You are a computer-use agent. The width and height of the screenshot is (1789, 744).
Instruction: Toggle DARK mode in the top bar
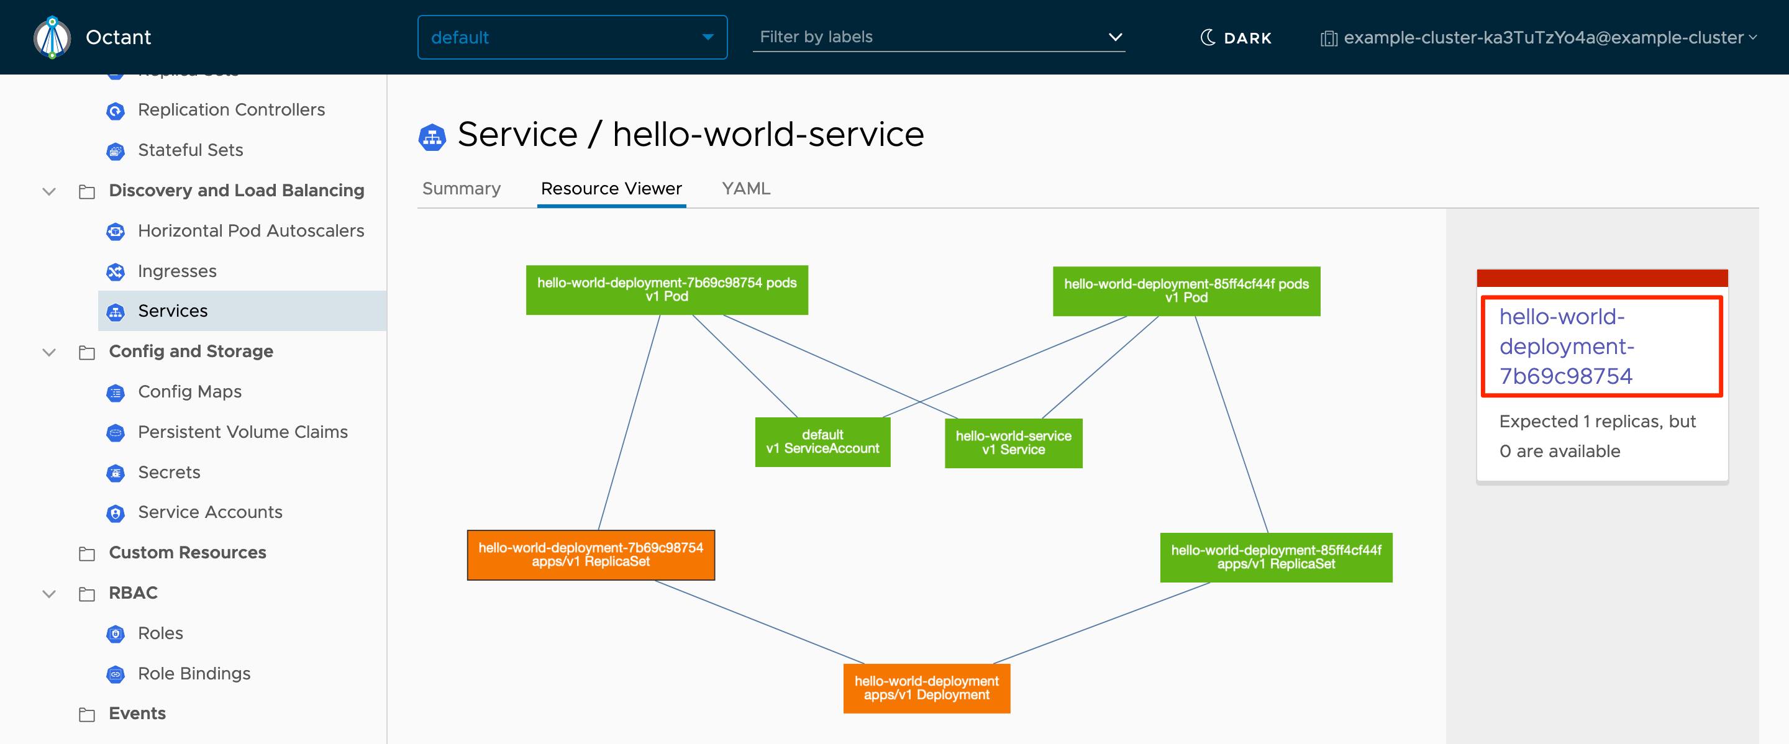[x=1236, y=38]
